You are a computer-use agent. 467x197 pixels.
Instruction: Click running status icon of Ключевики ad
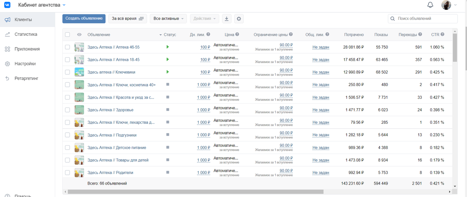(x=167, y=72)
